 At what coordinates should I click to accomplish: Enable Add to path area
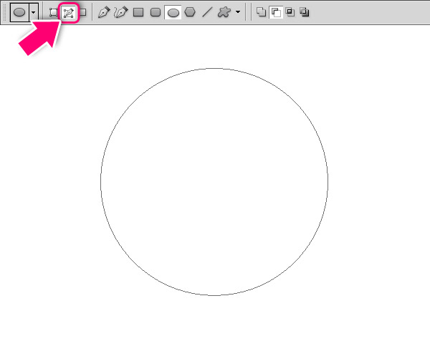click(261, 12)
